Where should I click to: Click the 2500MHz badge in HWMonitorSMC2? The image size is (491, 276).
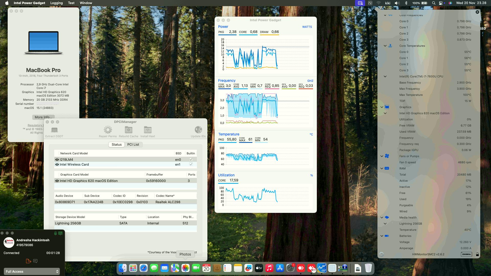466,254
